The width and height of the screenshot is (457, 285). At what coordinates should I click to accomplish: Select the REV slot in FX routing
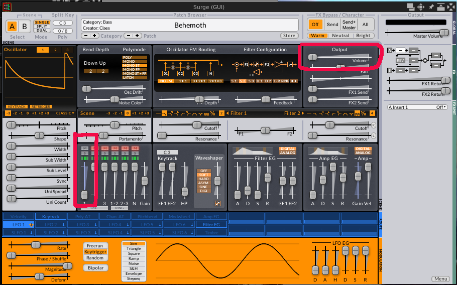pos(400,61)
